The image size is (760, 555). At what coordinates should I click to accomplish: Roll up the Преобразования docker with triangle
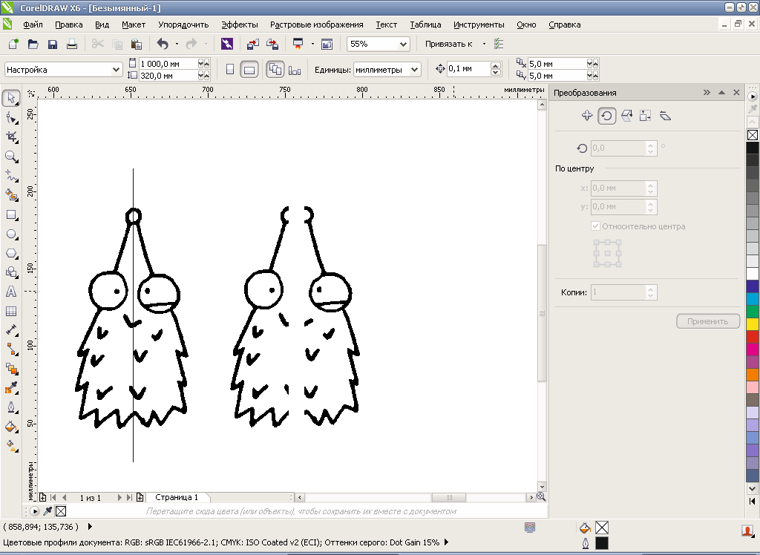coord(721,92)
